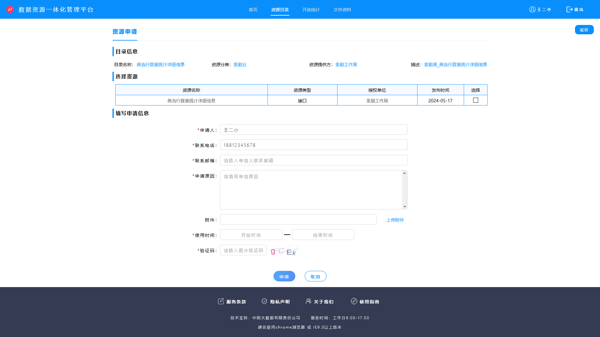Switch to the 首页 tab
This screenshot has width=600, height=337.
coord(253,10)
